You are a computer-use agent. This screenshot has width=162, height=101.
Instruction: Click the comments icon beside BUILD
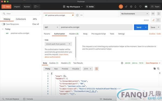[158, 20]
